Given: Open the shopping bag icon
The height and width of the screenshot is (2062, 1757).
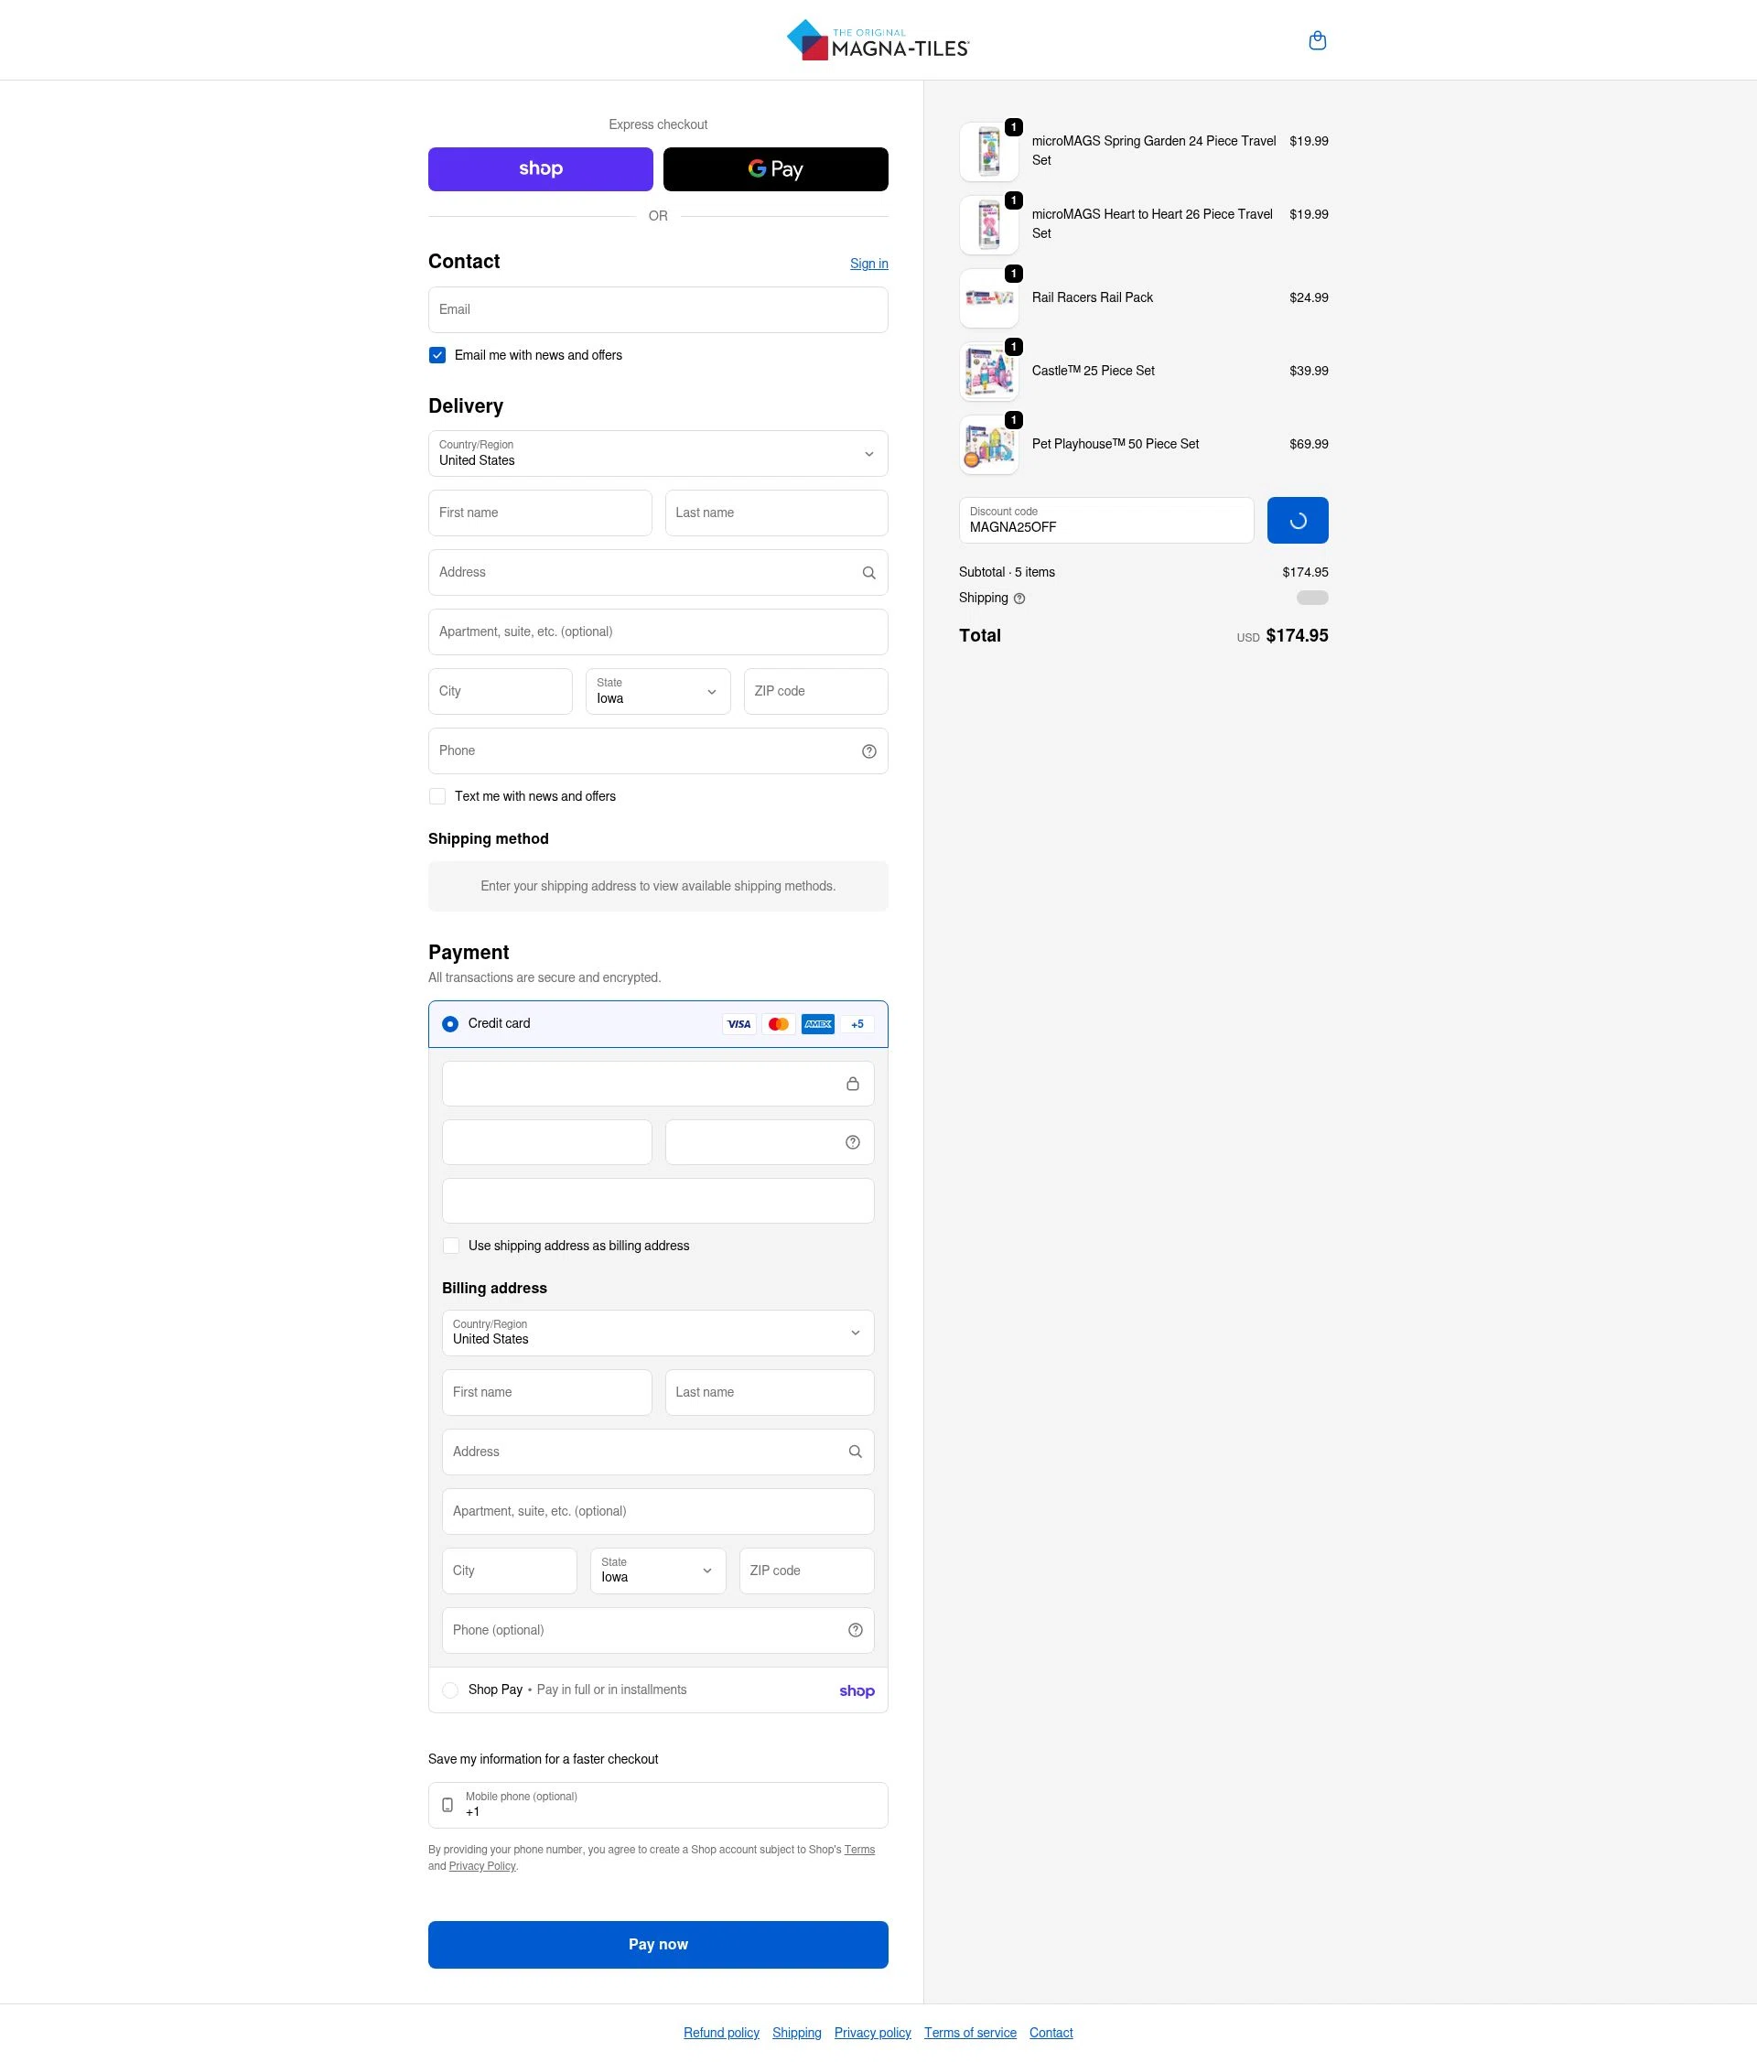Looking at the screenshot, I should pos(1317,39).
